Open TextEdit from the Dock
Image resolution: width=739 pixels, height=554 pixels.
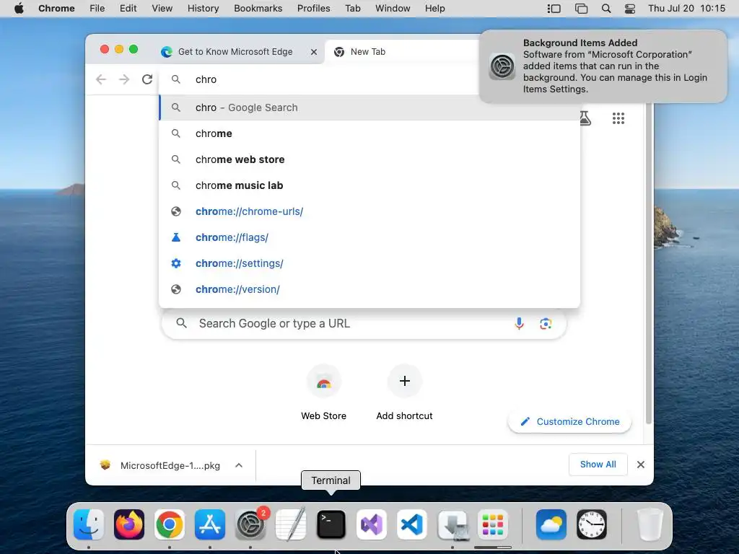click(291, 524)
